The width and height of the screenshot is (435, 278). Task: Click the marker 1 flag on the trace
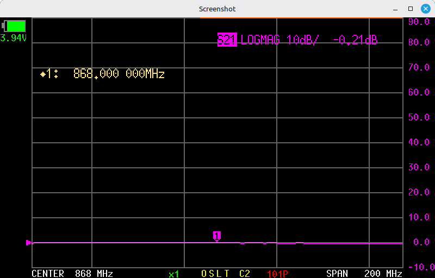216,236
